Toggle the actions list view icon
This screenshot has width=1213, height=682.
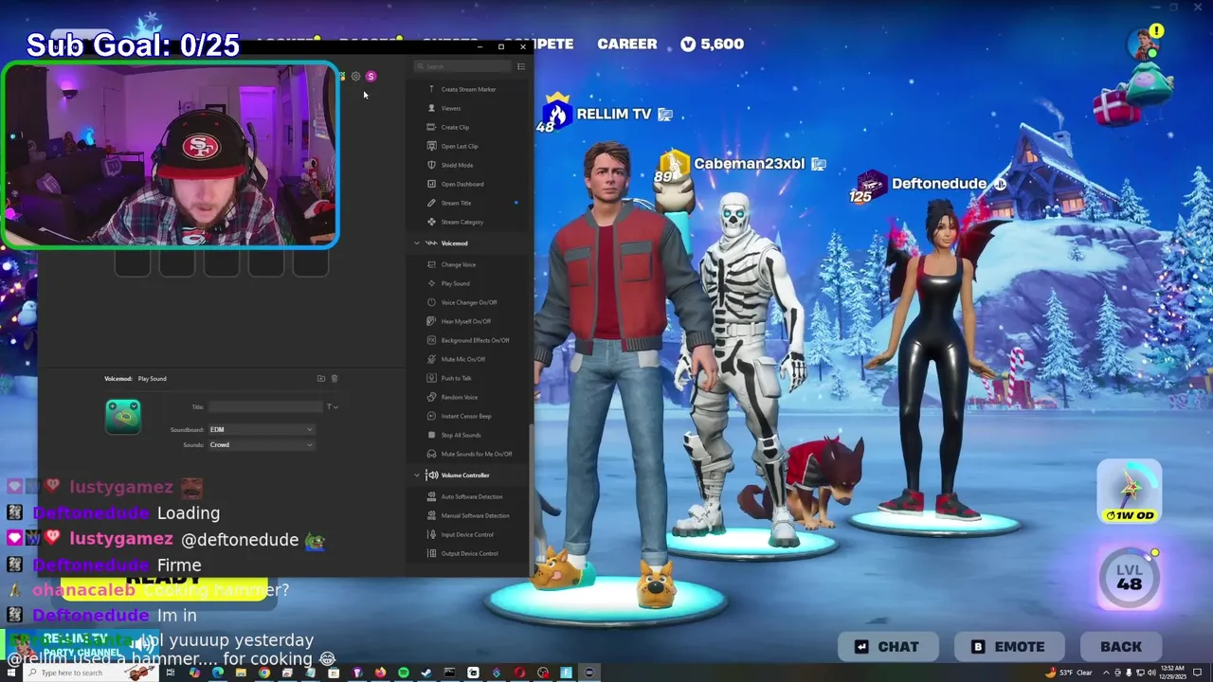[x=520, y=66]
